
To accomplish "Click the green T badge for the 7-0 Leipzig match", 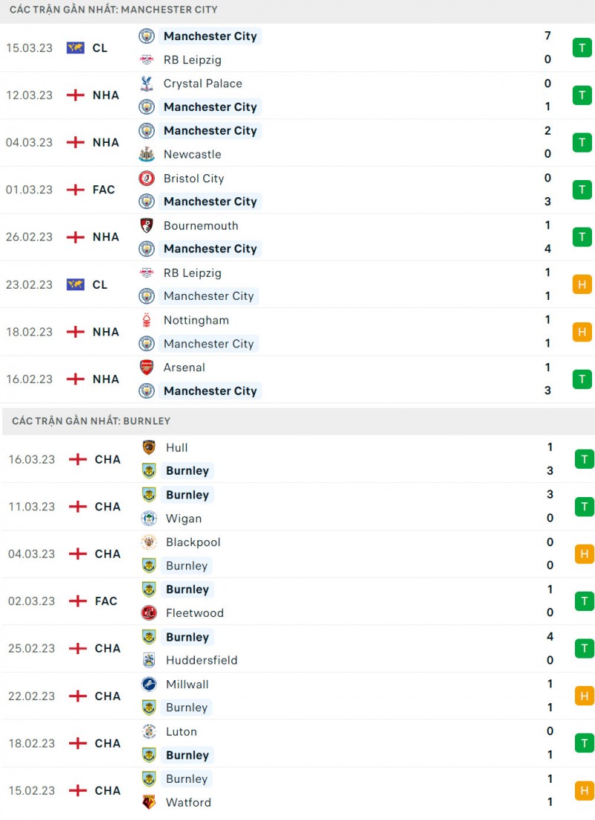I will [x=582, y=48].
